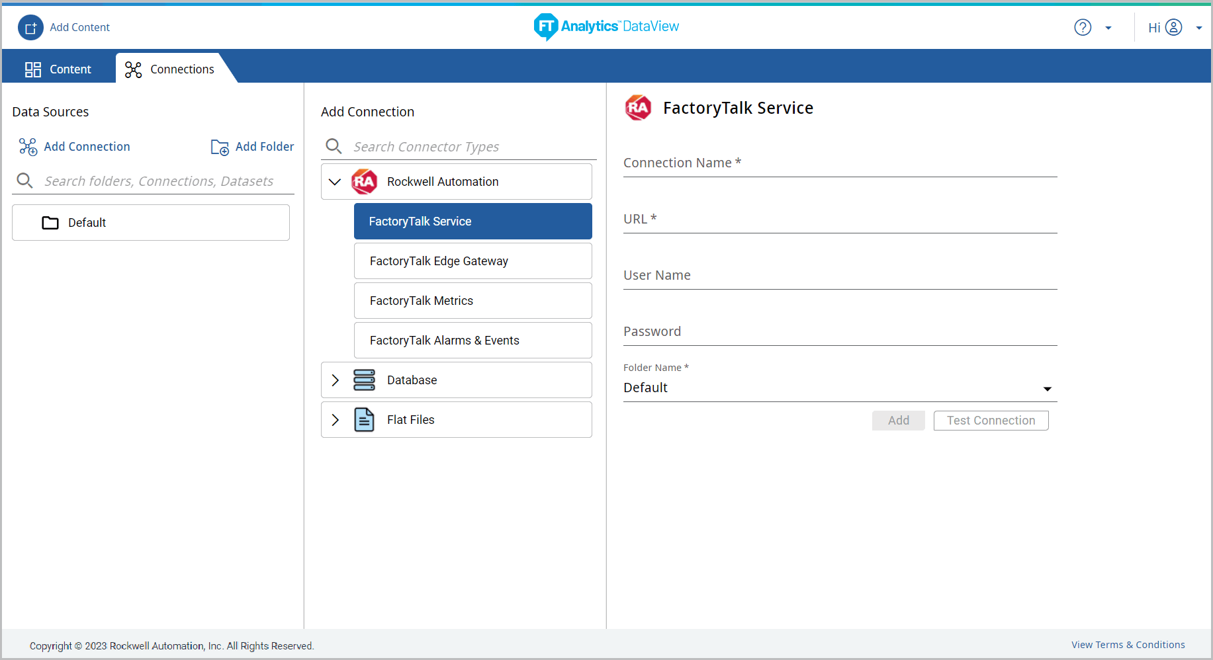The width and height of the screenshot is (1213, 660).
Task: Focus the User Name field
Action: pyautogui.click(x=840, y=276)
